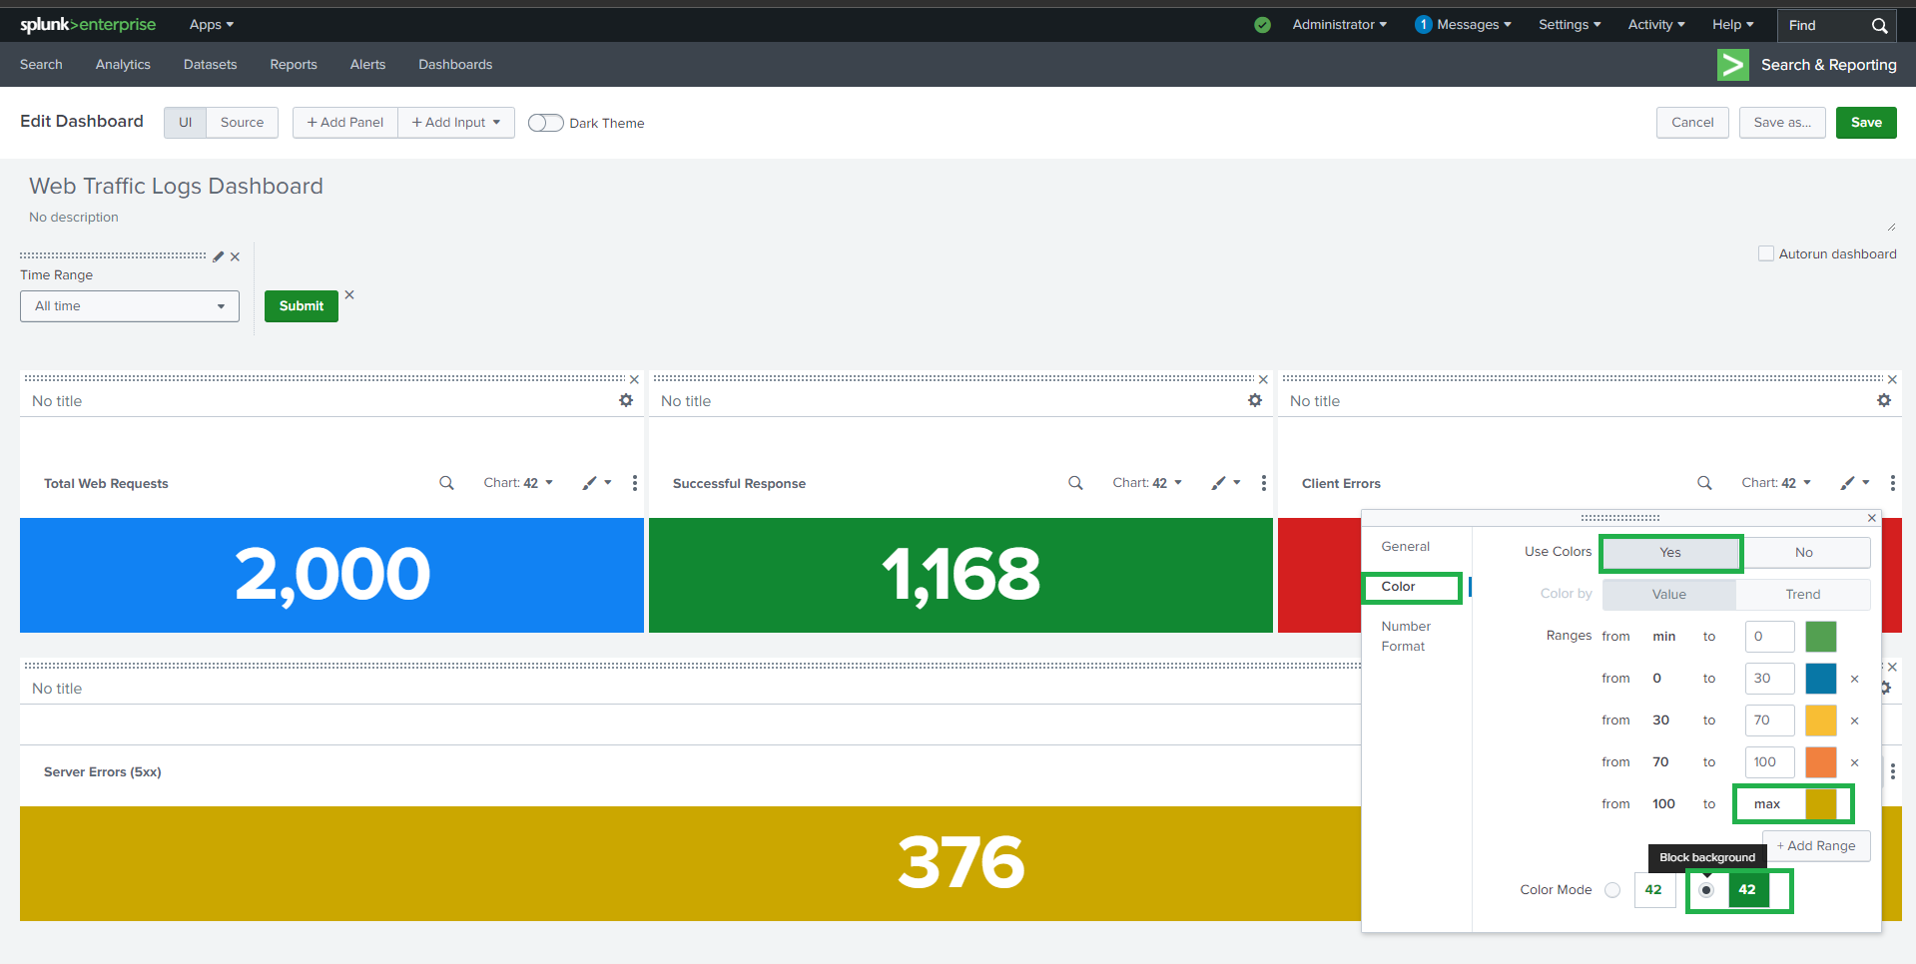Image resolution: width=1916 pixels, height=964 pixels.
Task: Expand the Activity menu
Action: 1656,25
